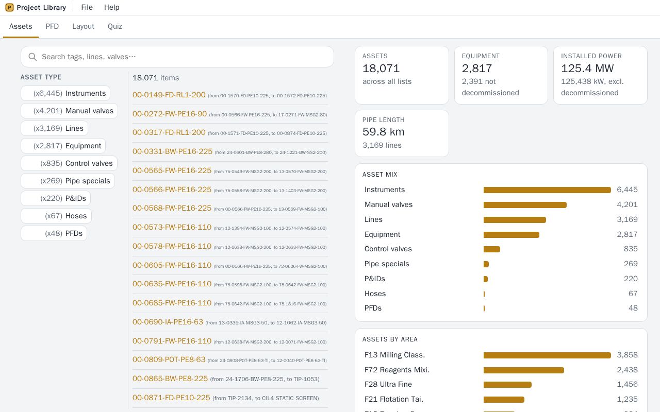The width and height of the screenshot is (660, 412).
Task: Click the search magnifier icon
Action: tap(32, 57)
